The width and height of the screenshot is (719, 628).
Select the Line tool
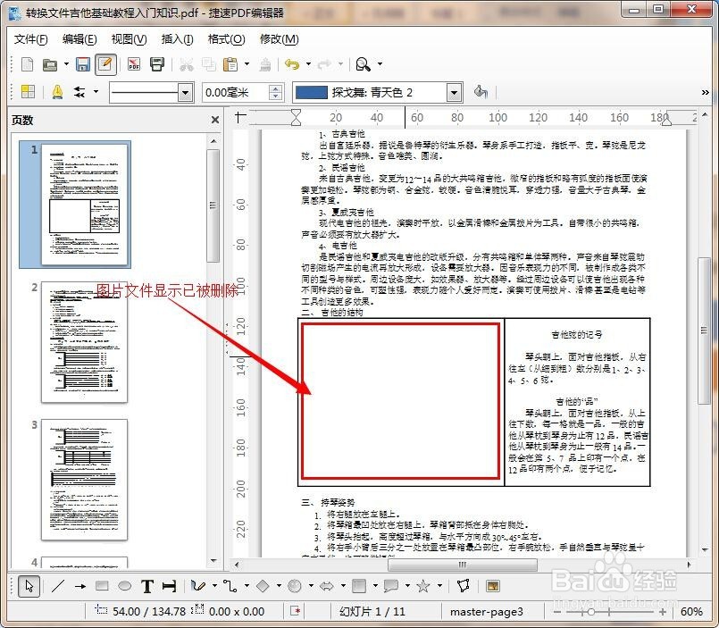tap(58, 586)
